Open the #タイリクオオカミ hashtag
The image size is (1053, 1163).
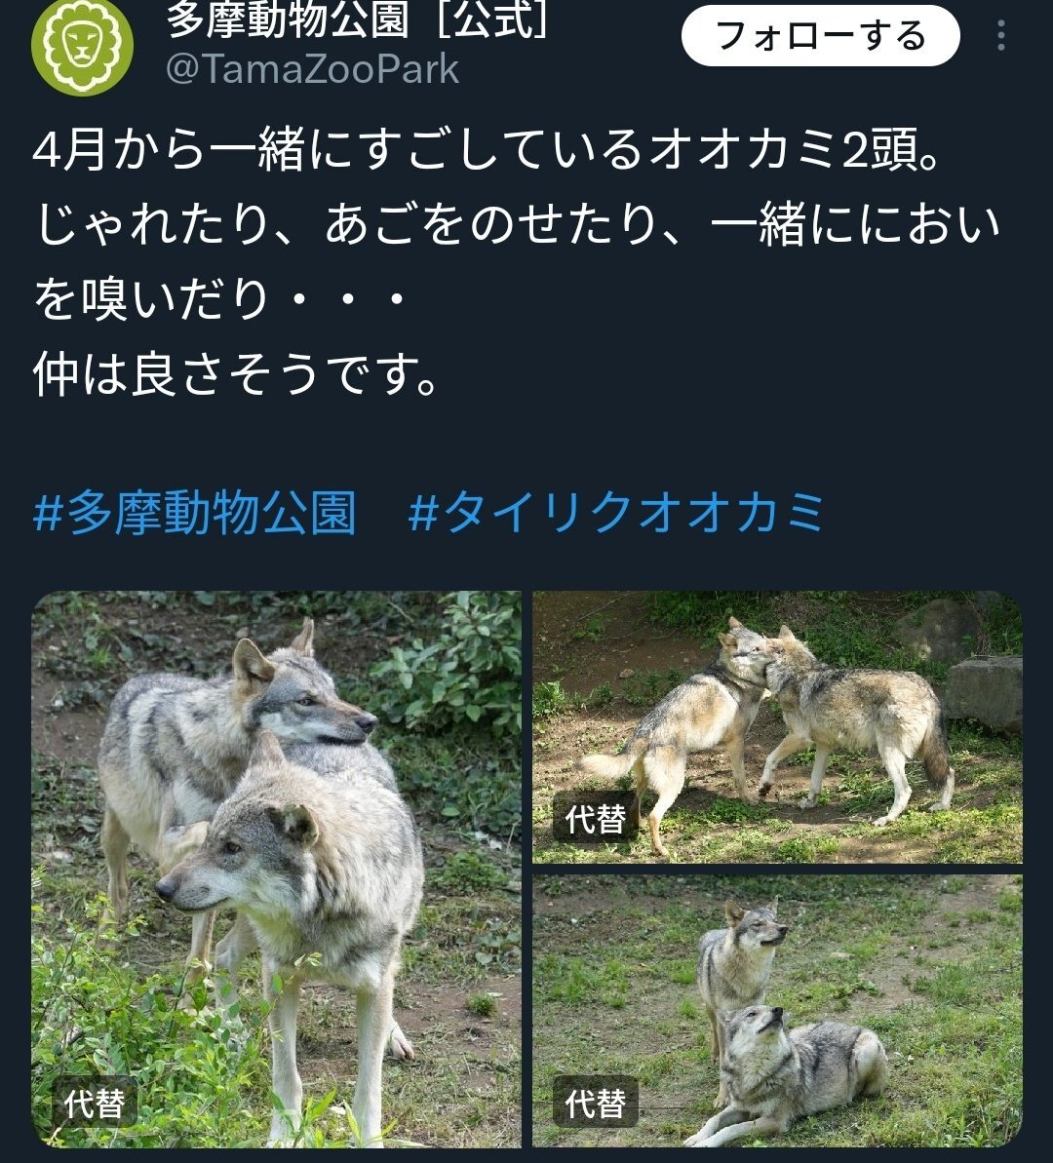(616, 513)
